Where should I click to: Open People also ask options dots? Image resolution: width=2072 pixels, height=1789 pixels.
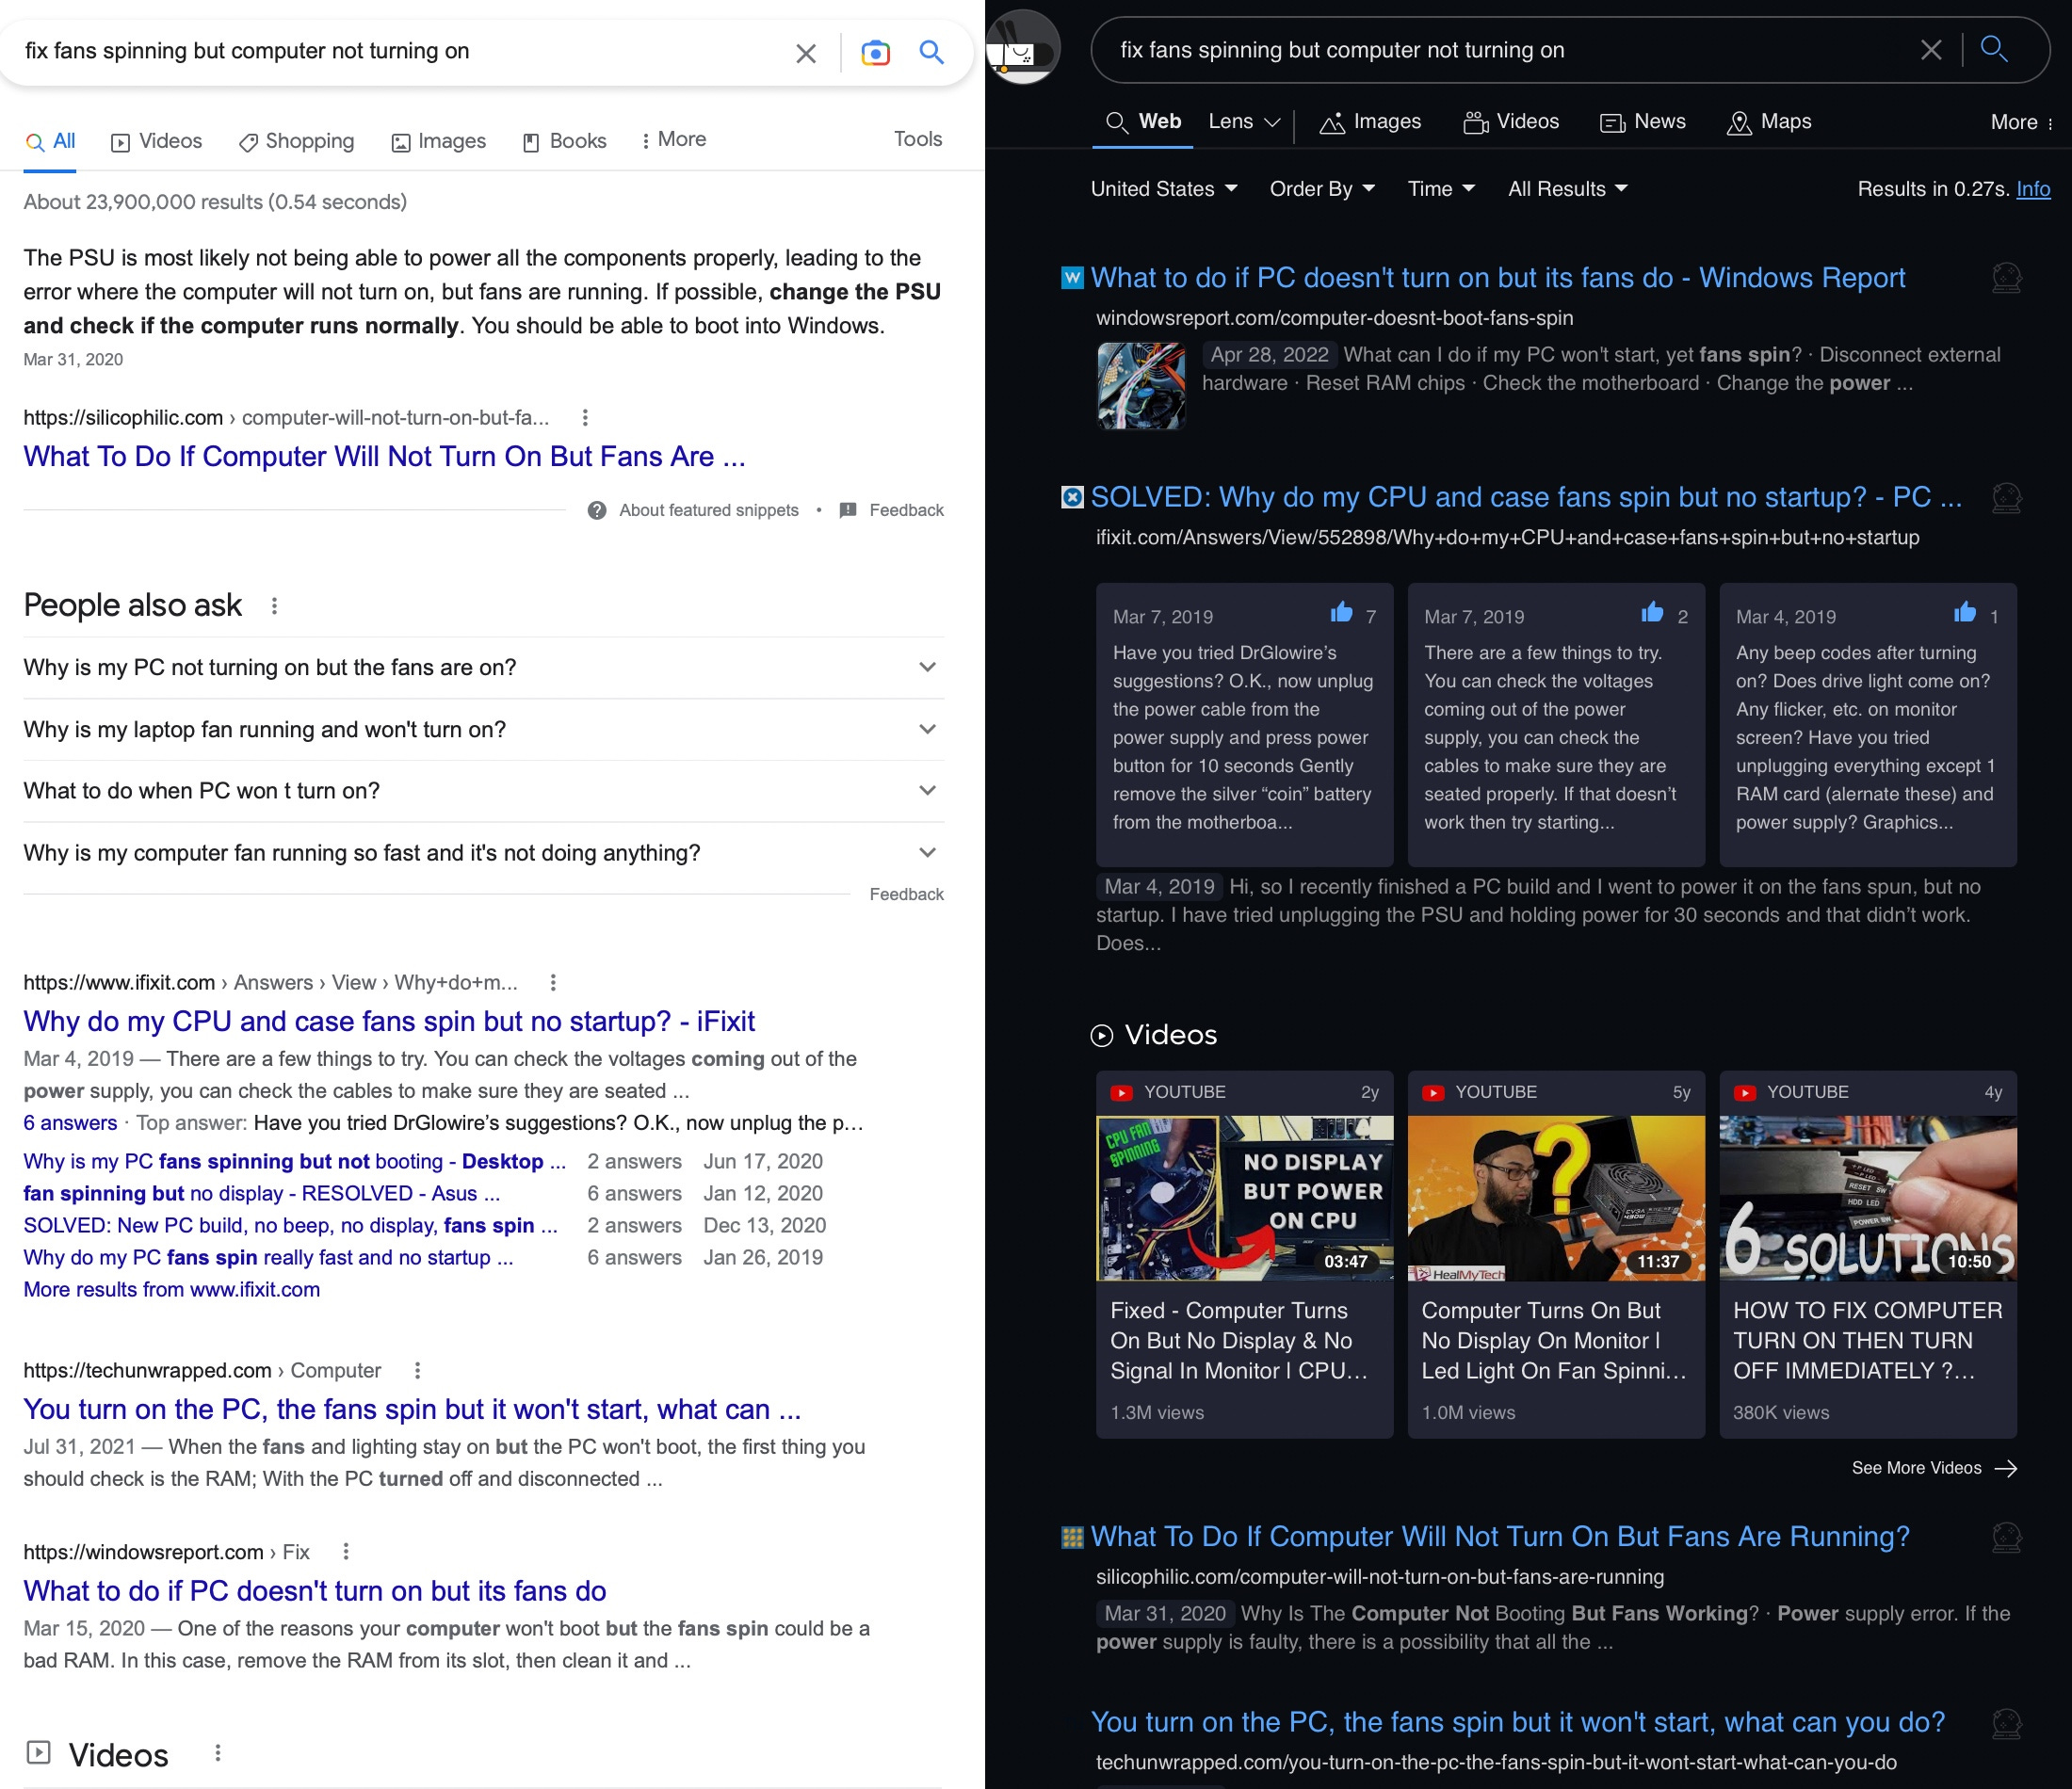(274, 606)
